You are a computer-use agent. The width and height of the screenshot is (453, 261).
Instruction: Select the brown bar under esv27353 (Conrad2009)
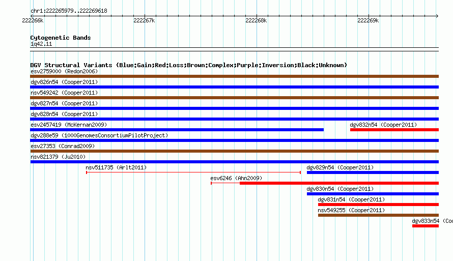[x=234, y=151]
